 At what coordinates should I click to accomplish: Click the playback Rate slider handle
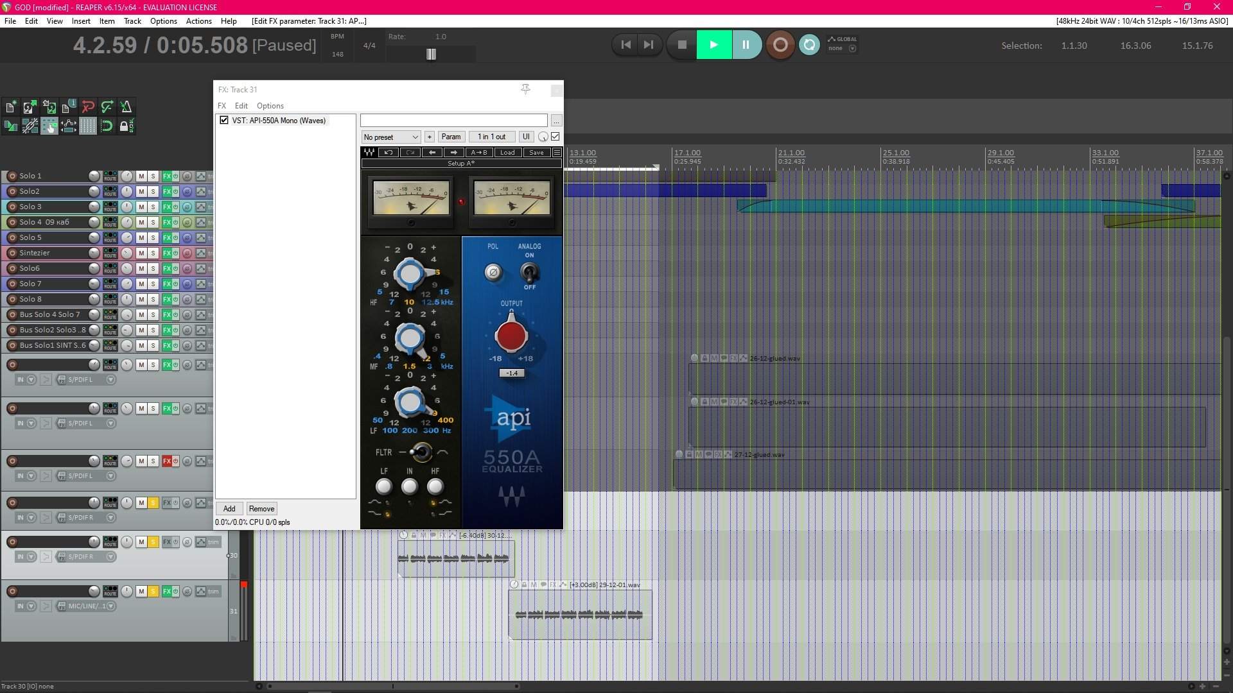click(431, 55)
